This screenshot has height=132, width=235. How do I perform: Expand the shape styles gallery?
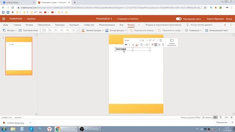click(77, 30)
